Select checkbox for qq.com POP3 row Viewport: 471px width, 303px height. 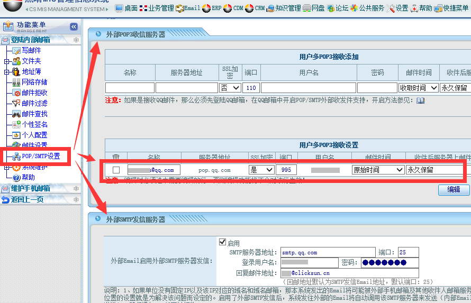point(116,170)
